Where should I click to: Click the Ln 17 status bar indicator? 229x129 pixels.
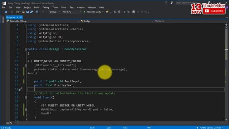(x=93, y=128)
